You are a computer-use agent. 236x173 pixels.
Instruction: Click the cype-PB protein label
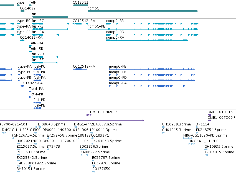(24, 78)
